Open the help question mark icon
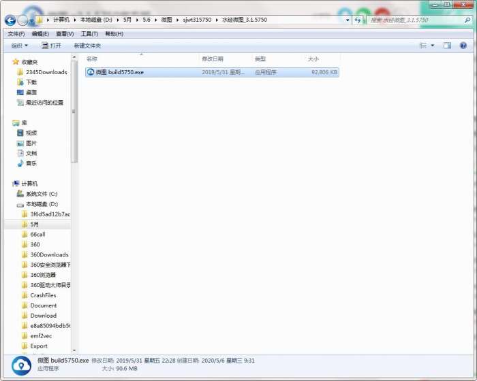 coord(463,46)
